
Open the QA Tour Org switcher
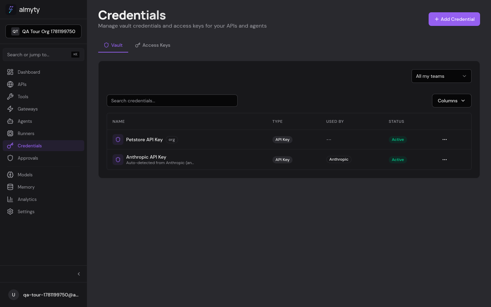click(x=43, y=31)
